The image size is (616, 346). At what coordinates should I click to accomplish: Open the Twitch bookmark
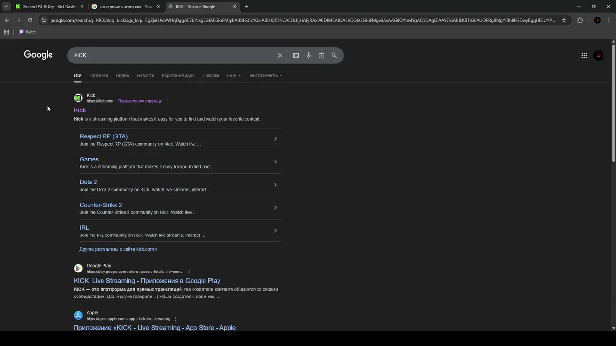[27, 32]
